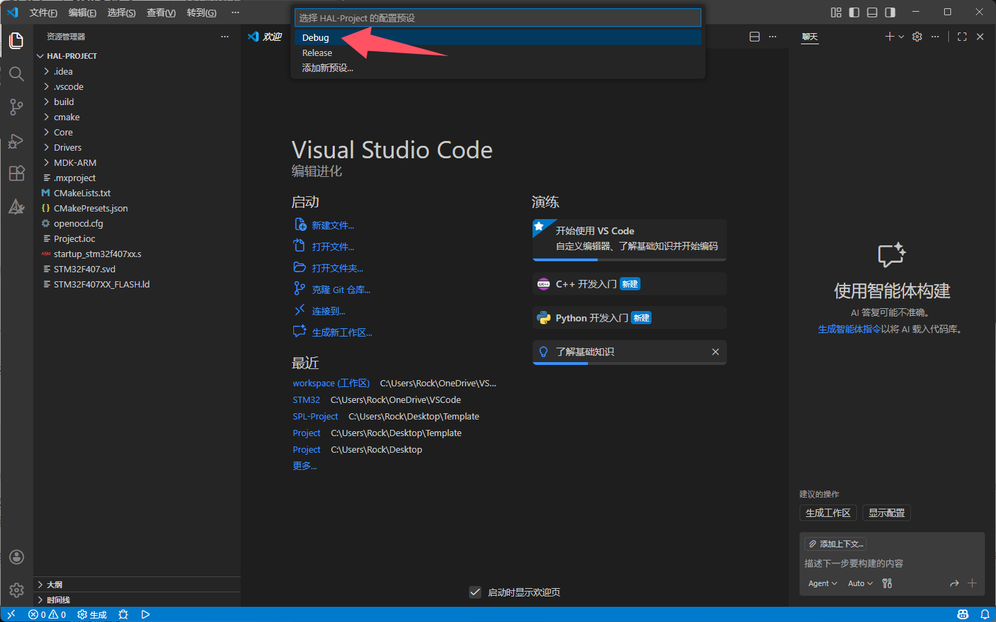Open more actions ellipsis in editor tab bar
Screen dimensions: 996x622
coord(773,37)
